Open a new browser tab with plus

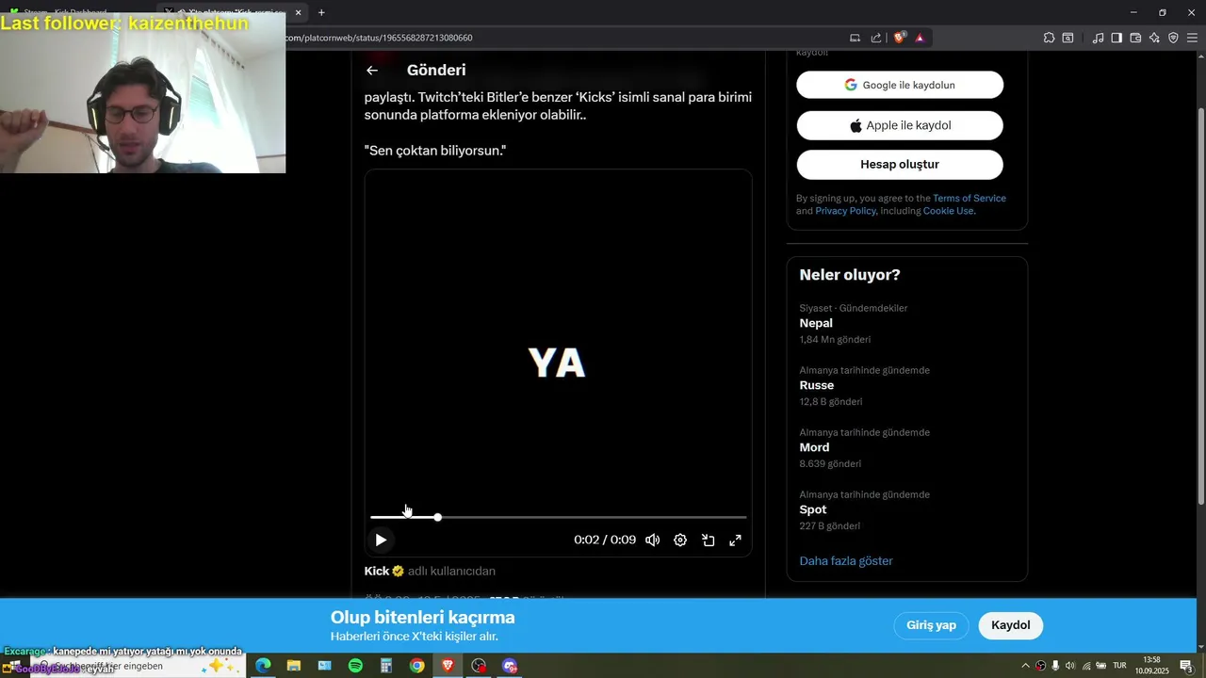[x=321, y=12]
